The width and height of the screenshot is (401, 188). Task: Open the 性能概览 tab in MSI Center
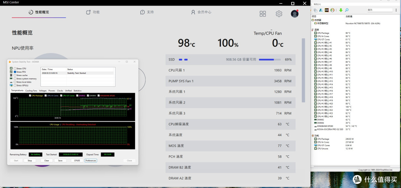pyautogui.click(x=39, y=12)
